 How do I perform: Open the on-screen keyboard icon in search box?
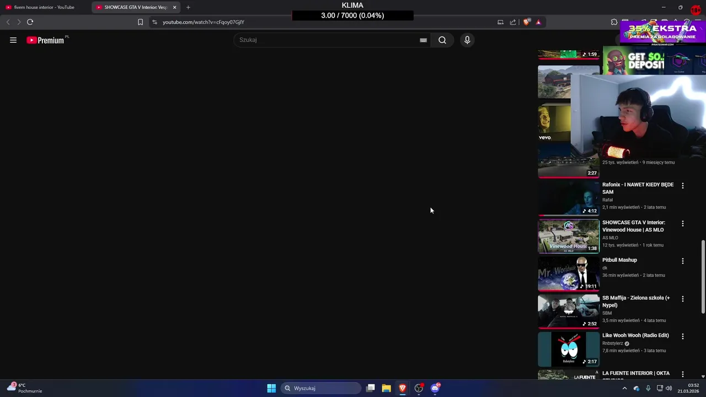coord(423,40)
